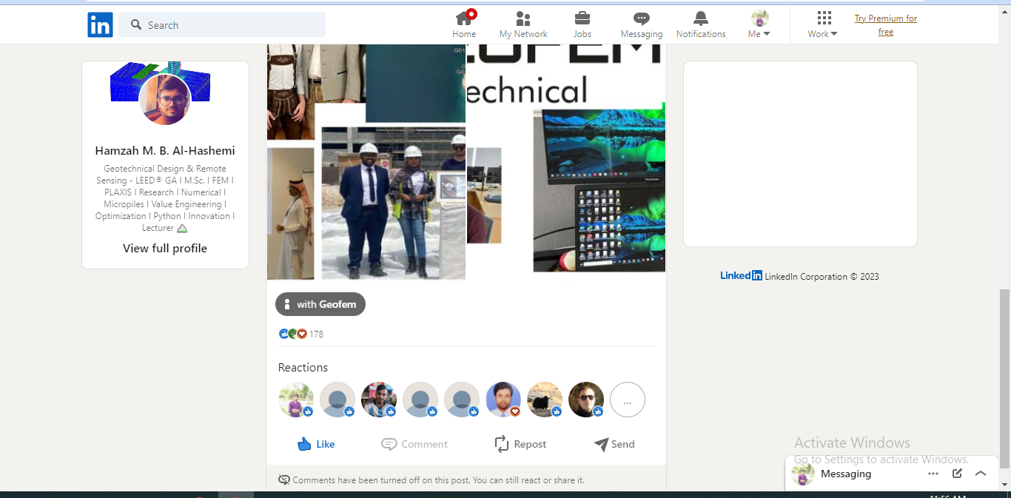This screenshot has height=498, width=1011.
Task: Go to the Jobs section
Action: click(x=582, y=24)
